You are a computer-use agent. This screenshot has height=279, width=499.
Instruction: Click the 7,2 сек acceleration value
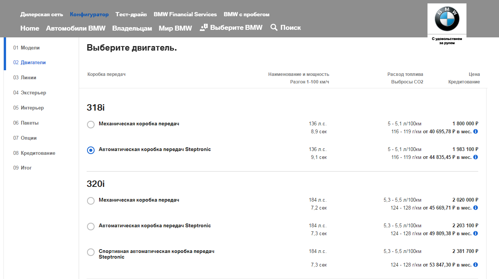tap(319, 208)
